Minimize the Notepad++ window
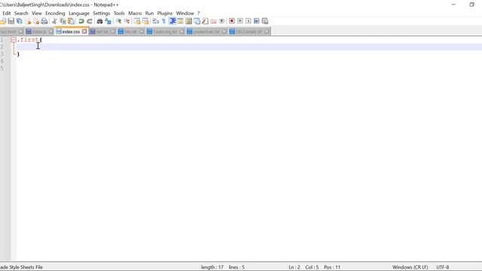 tap(453, 5)
